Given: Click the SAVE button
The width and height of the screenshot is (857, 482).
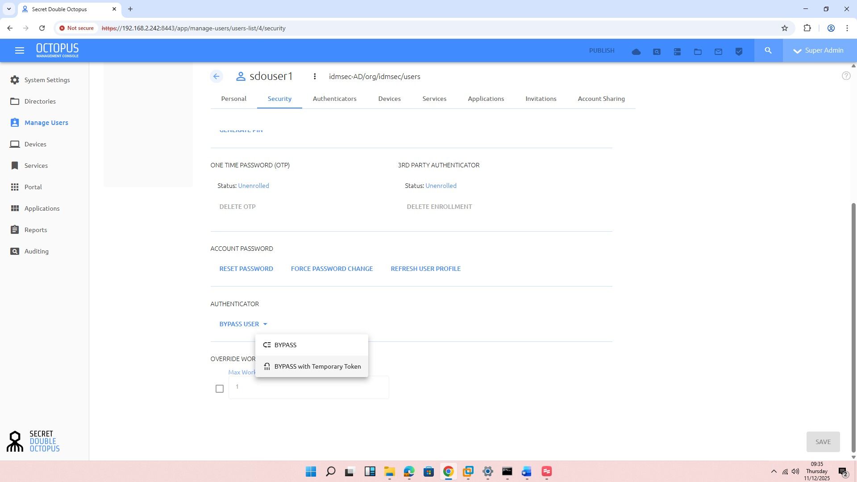Looking at the screenshot, I should [x=823, y=442].
